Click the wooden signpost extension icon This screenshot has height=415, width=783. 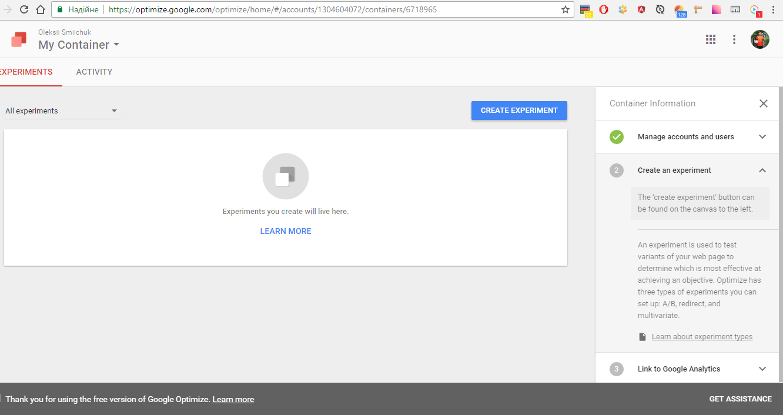point(698,9)
